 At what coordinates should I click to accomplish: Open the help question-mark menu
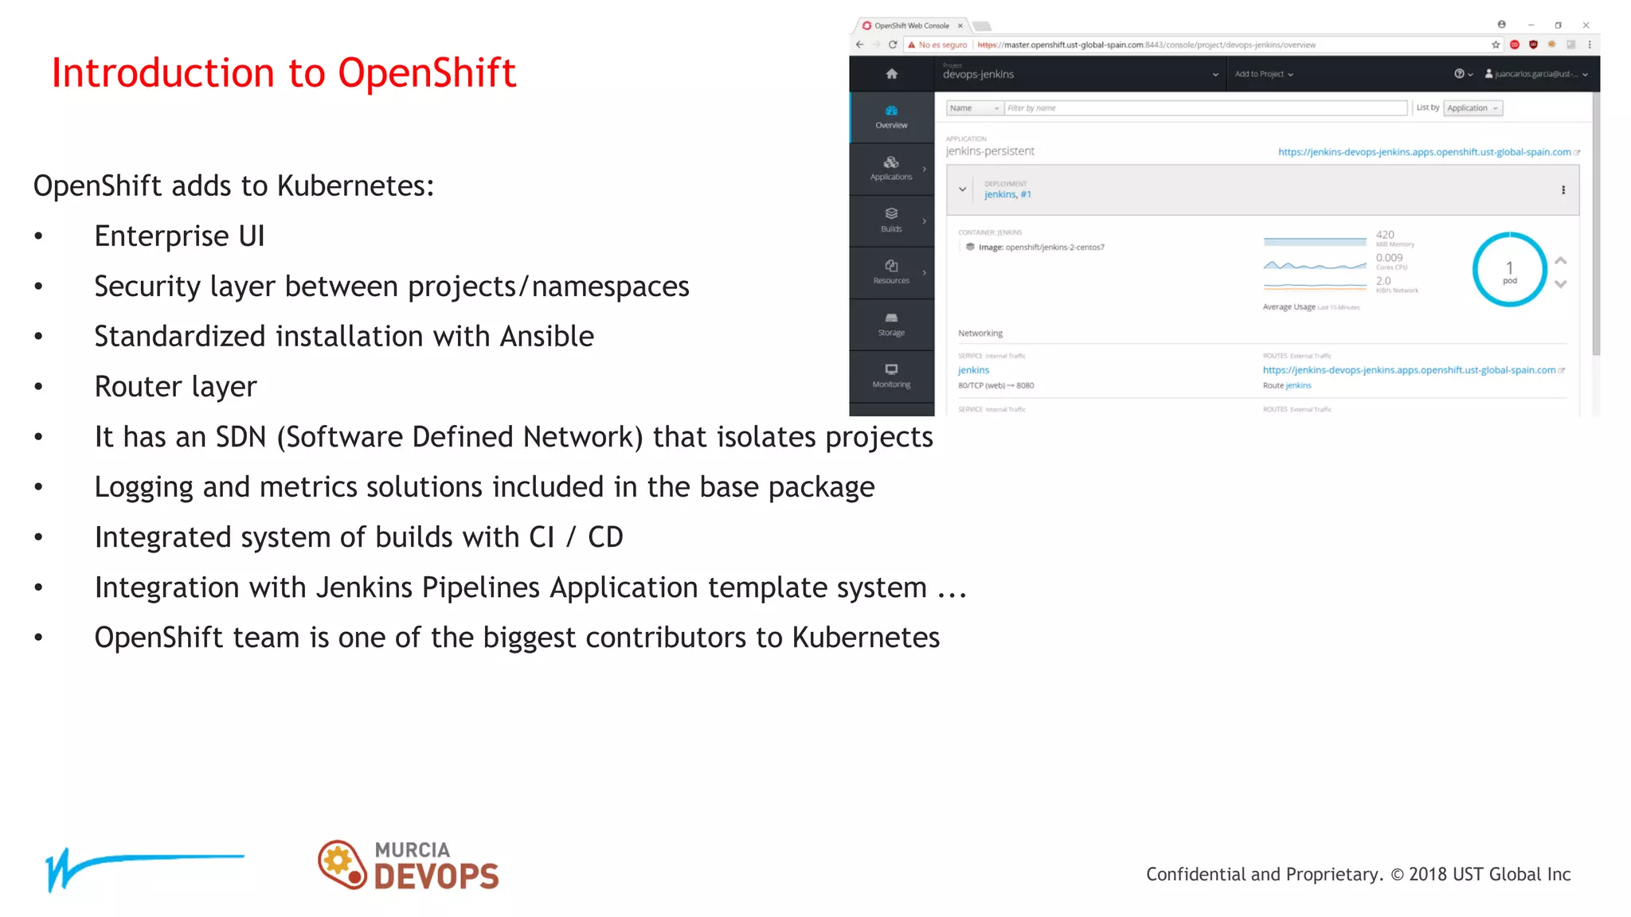tap(1463, 74)
